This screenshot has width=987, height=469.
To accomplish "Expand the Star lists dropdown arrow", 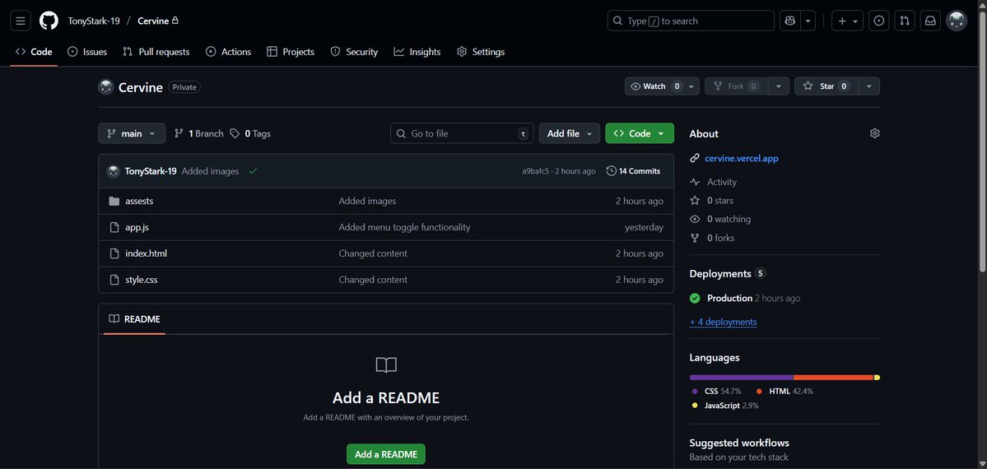I will [869, 86].
